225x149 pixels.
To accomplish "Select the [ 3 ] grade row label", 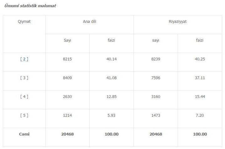I will pyautogui.click(x=24, y=78).
